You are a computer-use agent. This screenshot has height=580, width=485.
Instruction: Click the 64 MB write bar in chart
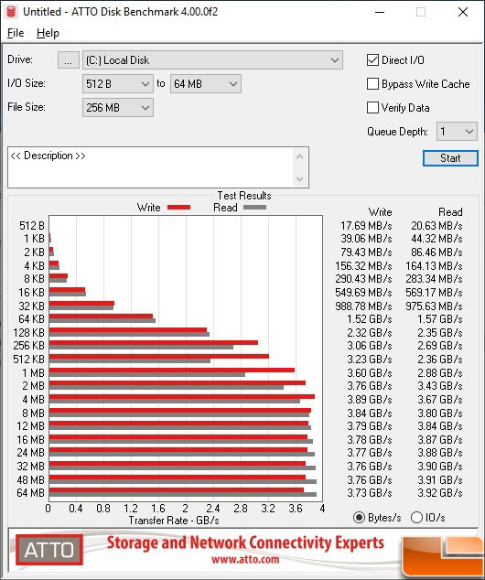click(176, 490)
